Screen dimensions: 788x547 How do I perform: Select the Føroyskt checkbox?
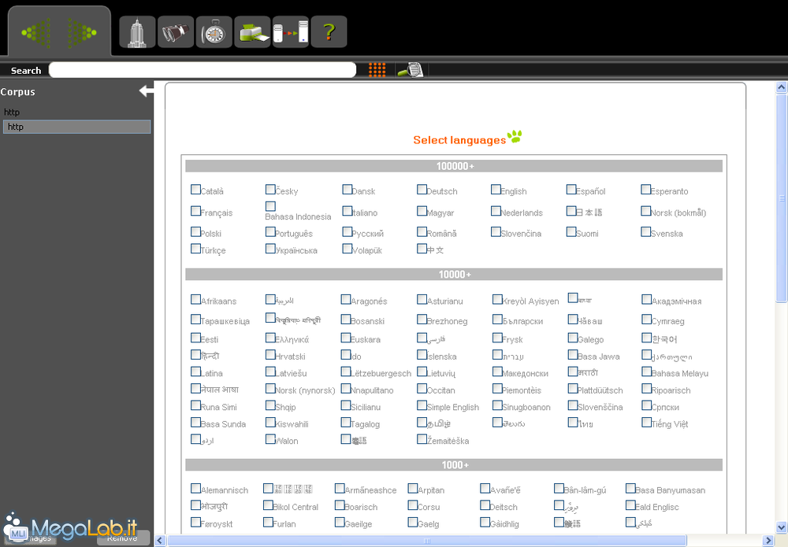click(x=195, y=522)
